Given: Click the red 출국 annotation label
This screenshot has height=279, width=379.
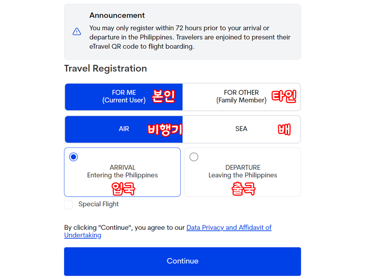Looking at the screenshot, I should pyautogui.click(x=243, y=189).
